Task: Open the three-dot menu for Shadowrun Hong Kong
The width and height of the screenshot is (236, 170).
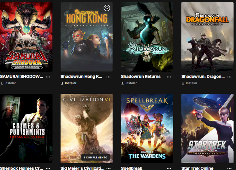Action: click(x=108, y=77)
